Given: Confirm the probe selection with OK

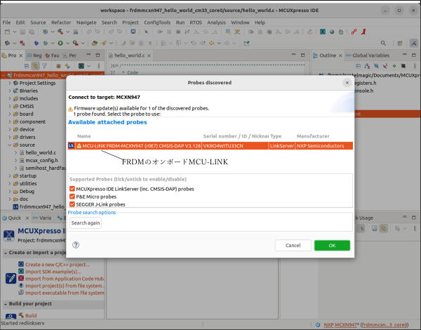Looking at the screenshot, I should coord(332,245).
